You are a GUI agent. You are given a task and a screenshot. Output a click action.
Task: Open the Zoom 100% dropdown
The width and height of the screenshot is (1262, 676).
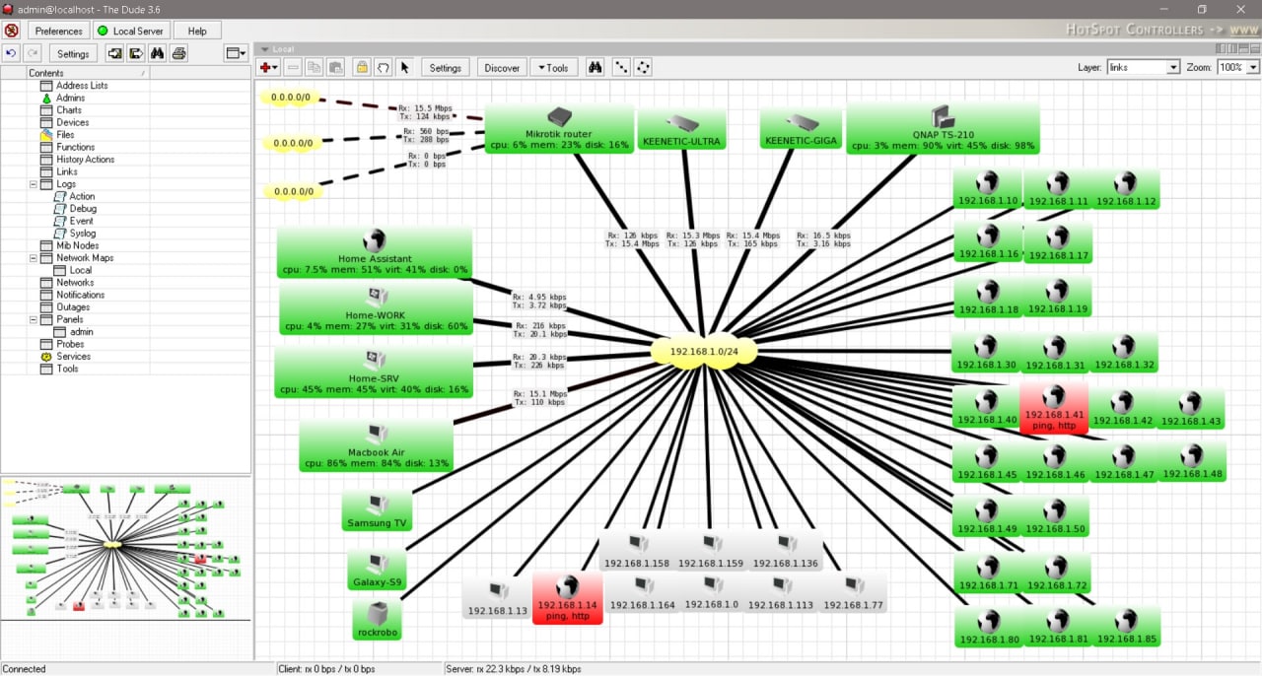pos(1237,67)
